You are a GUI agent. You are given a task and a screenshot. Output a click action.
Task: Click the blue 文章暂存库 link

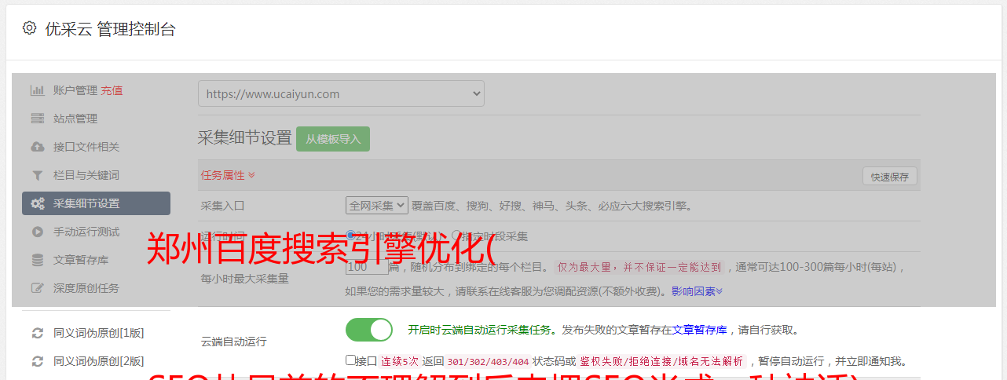699,330
